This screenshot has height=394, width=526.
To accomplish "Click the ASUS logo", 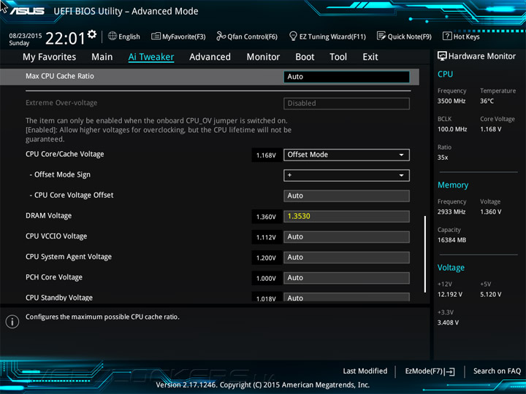I will tap(27, 11).
